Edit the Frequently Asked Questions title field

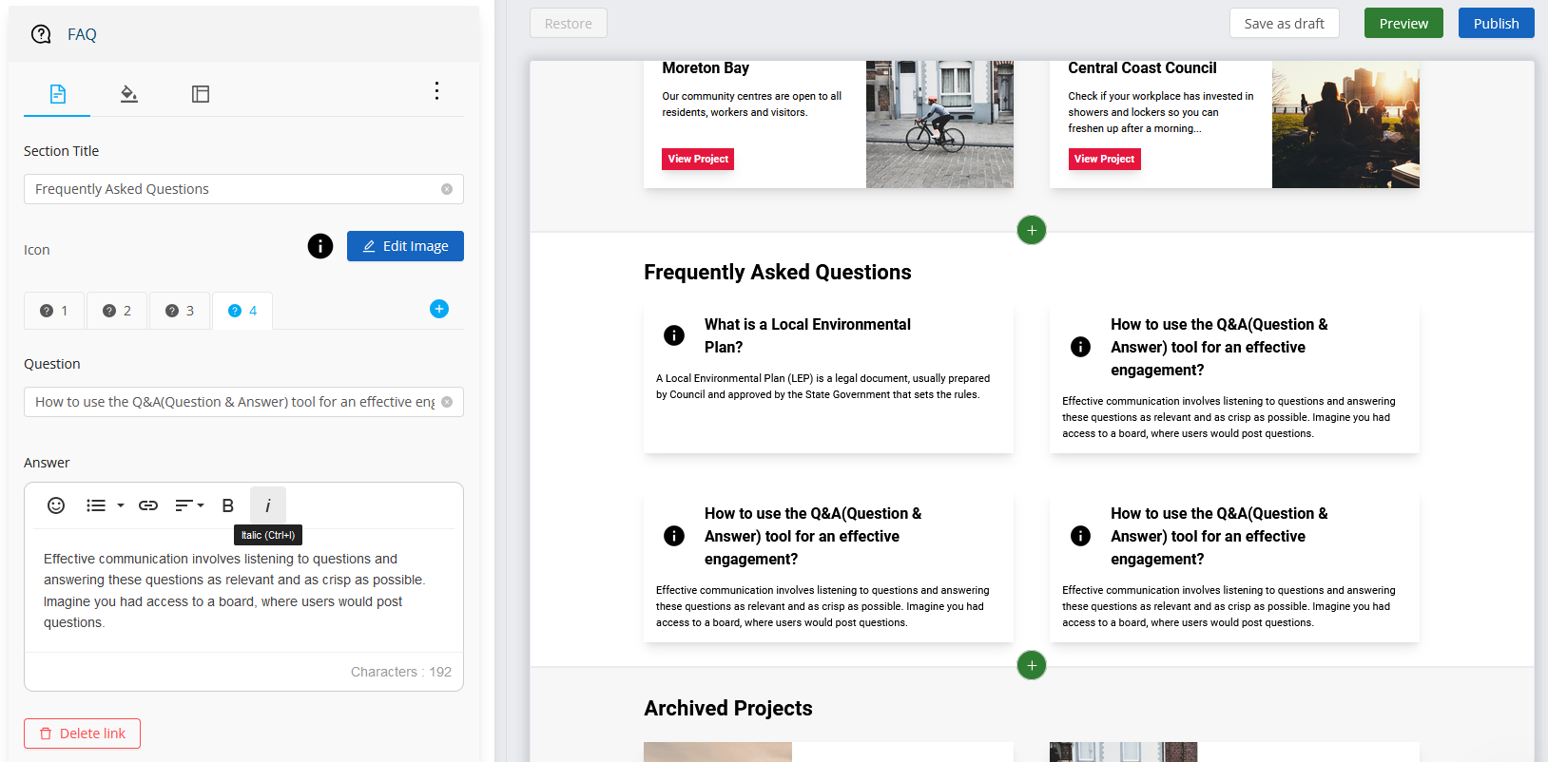[x=243, y=189]
